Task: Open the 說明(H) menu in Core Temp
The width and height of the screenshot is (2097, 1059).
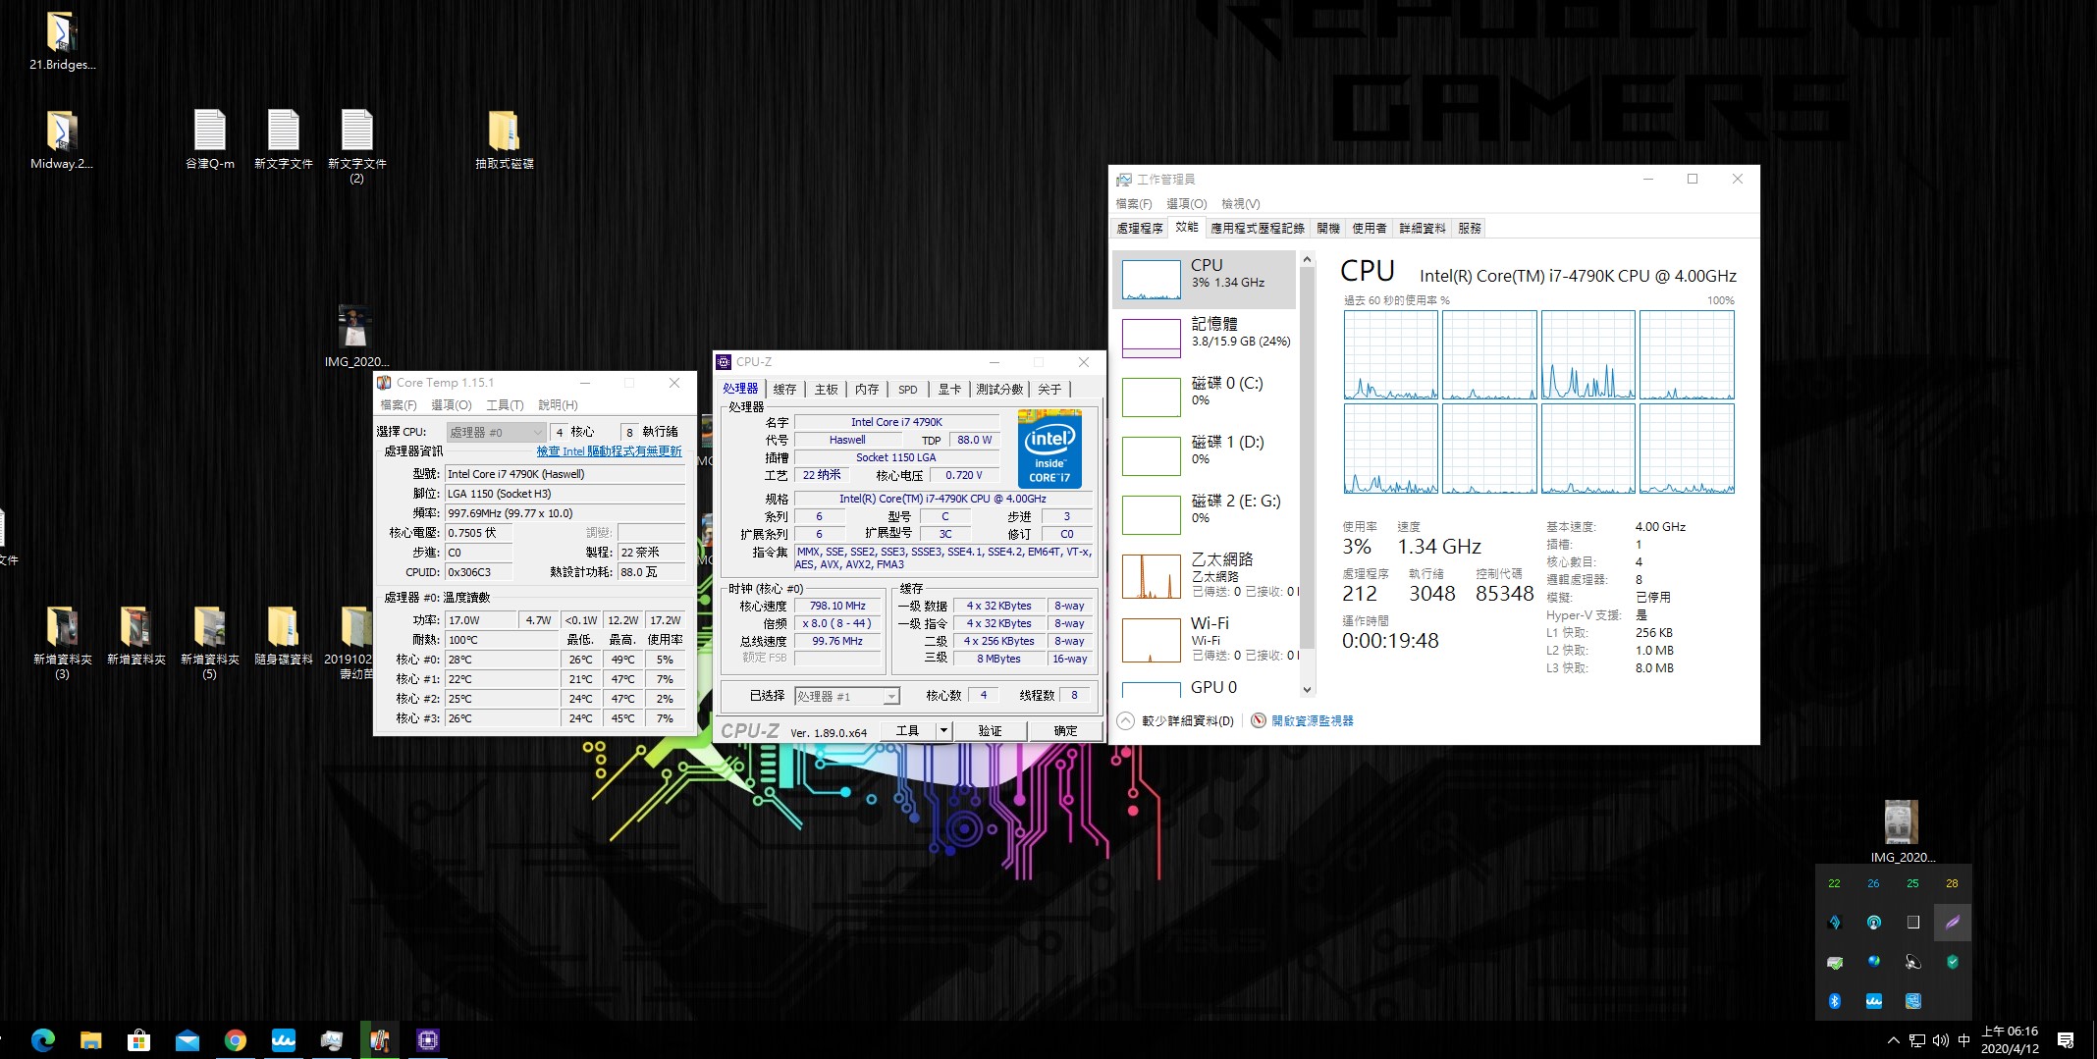Action: (558, 404)
